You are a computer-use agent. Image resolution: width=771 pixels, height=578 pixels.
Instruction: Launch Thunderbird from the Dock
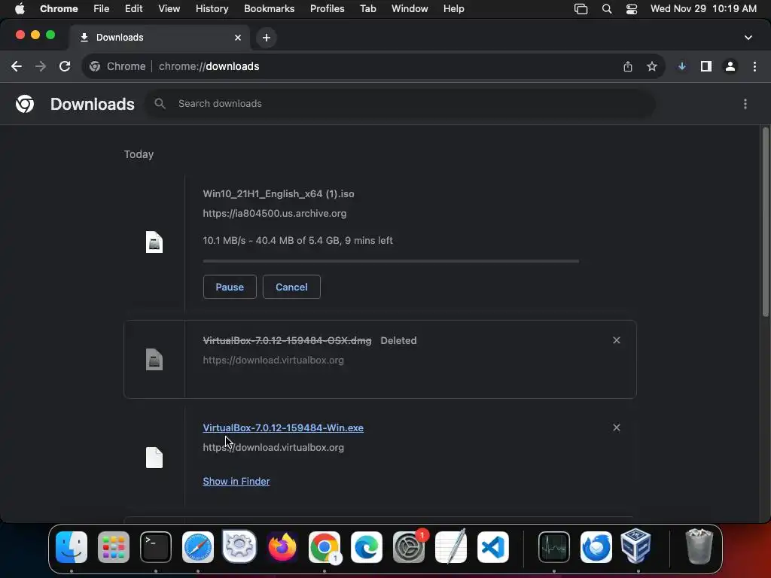point(596,547)
